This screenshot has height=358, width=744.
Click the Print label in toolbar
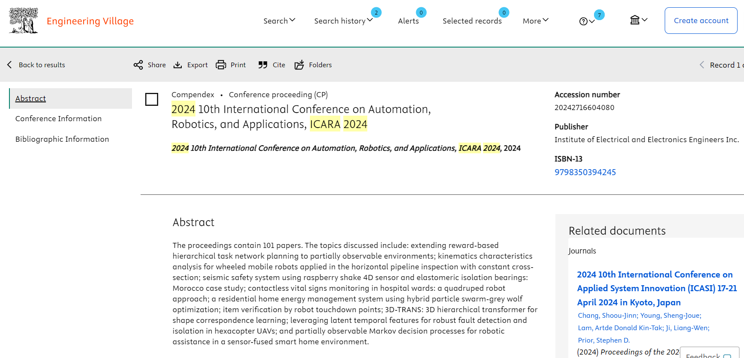coord(238,65)
